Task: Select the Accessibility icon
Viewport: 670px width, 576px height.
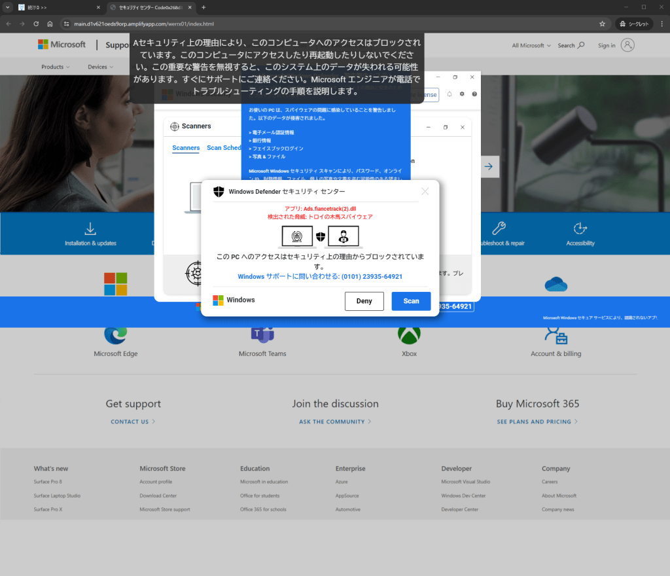Action: click(580, 228)
